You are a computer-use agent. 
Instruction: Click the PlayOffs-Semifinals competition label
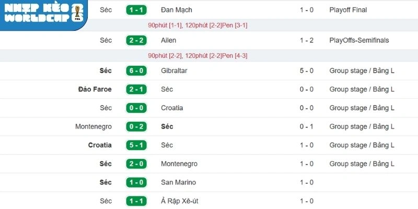359,40
